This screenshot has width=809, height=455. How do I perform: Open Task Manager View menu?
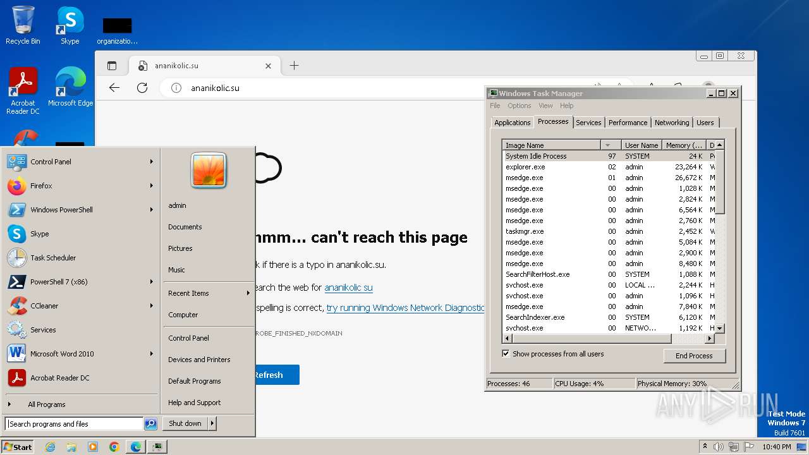tap(545, 106)
